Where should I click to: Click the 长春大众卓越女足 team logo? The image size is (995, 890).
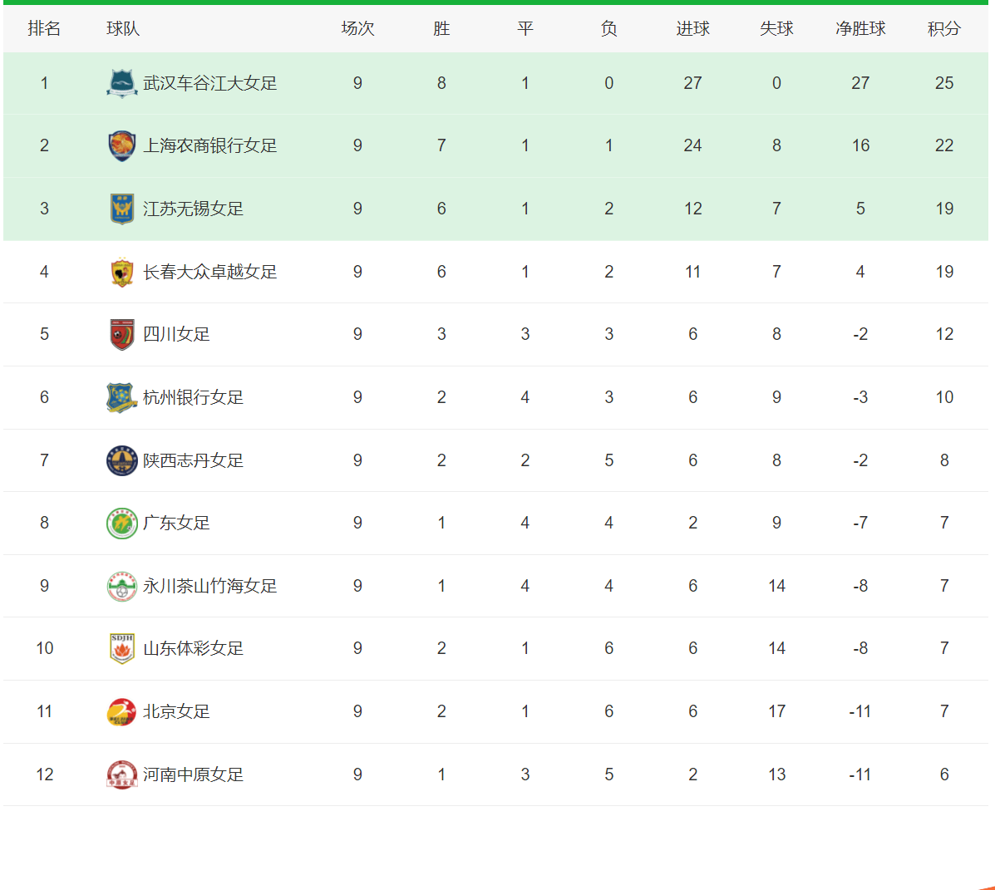[122, 272]
